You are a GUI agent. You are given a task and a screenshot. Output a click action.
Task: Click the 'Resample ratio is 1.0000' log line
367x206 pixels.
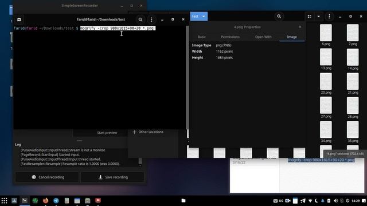click(x=70, y=164)
